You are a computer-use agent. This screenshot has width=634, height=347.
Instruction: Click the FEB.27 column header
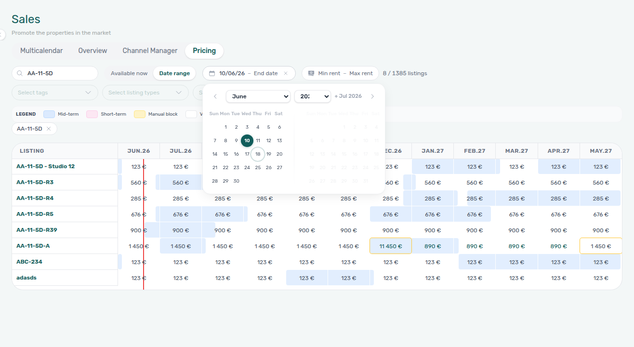click(475, 151)
